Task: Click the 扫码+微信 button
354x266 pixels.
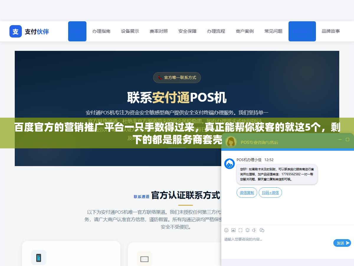Action: pos(271,192)
